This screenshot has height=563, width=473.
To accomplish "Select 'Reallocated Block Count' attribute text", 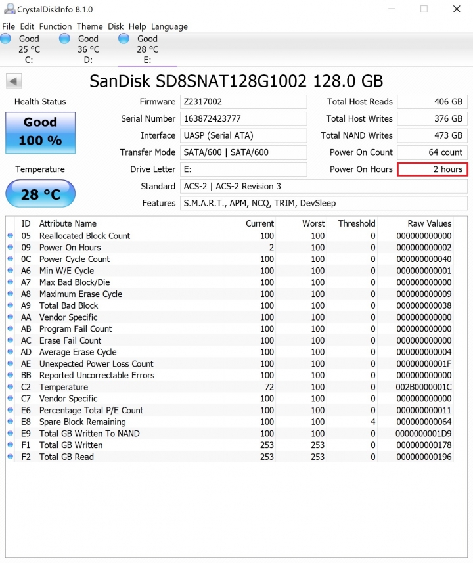I will tap(85, 236).
